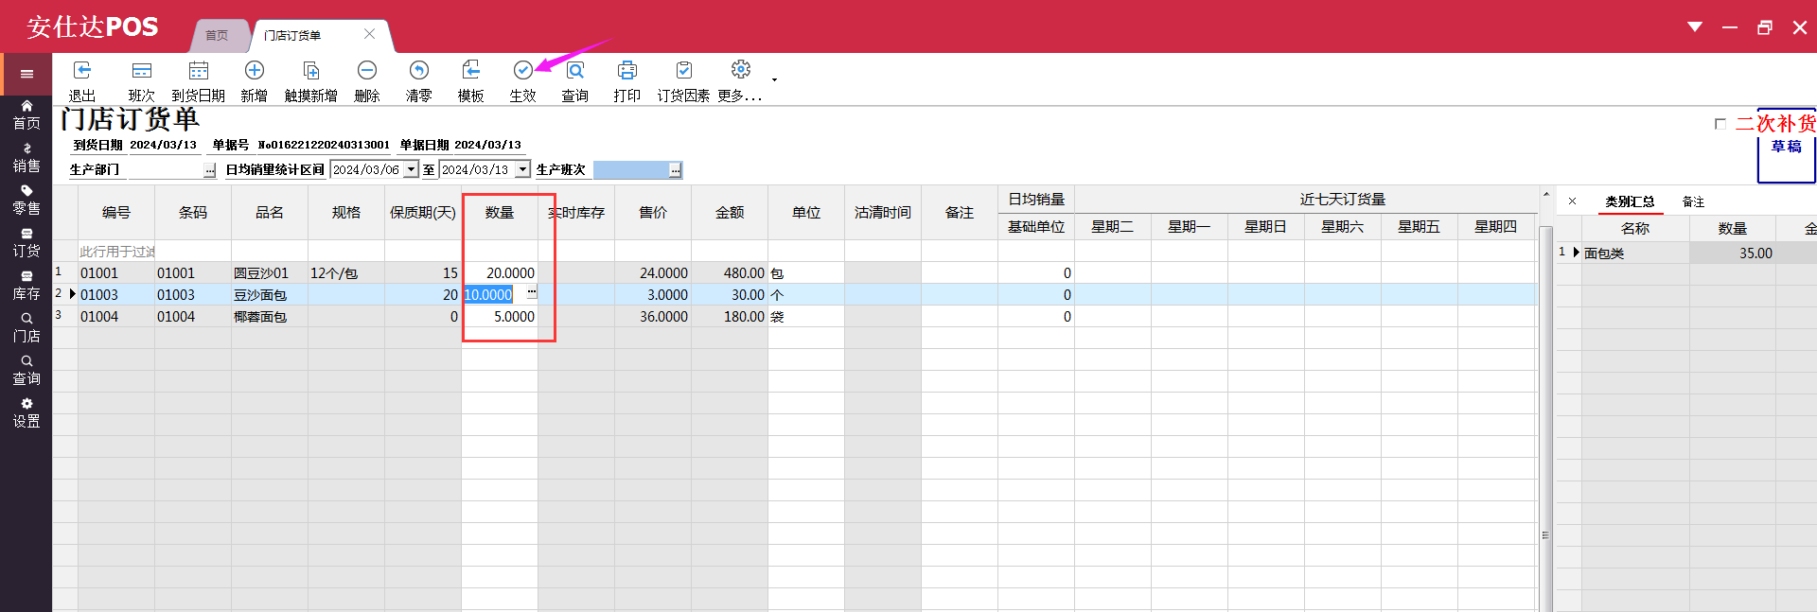Open the 订货因素 toolbar icon
Screen dimensions: 1817x612
(x=683, y=71)
